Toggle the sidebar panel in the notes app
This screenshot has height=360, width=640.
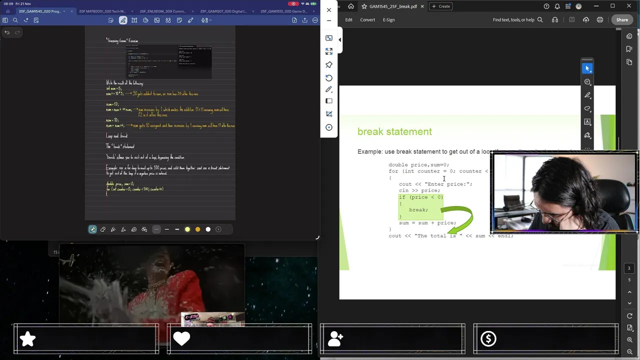[x=5, y=20]
